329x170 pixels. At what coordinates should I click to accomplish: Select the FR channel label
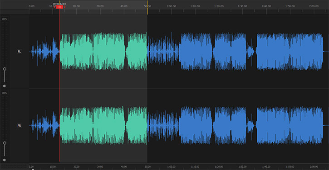tap(19, 125)
